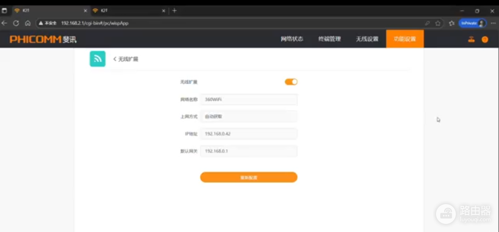The image size is (499, 232).
Task: Open a new browser tab
Action: point(174,10)
